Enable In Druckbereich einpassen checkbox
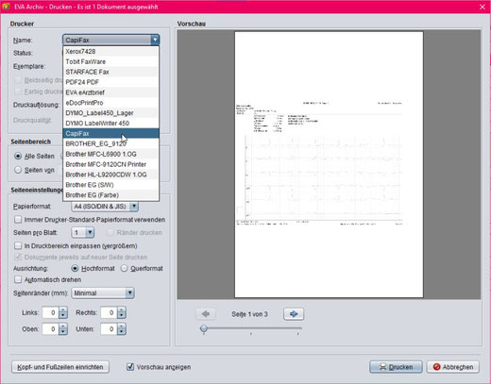 point(18,245)
